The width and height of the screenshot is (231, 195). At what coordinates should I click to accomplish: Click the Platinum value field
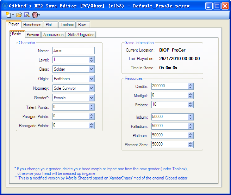click(x=170, y=135)
